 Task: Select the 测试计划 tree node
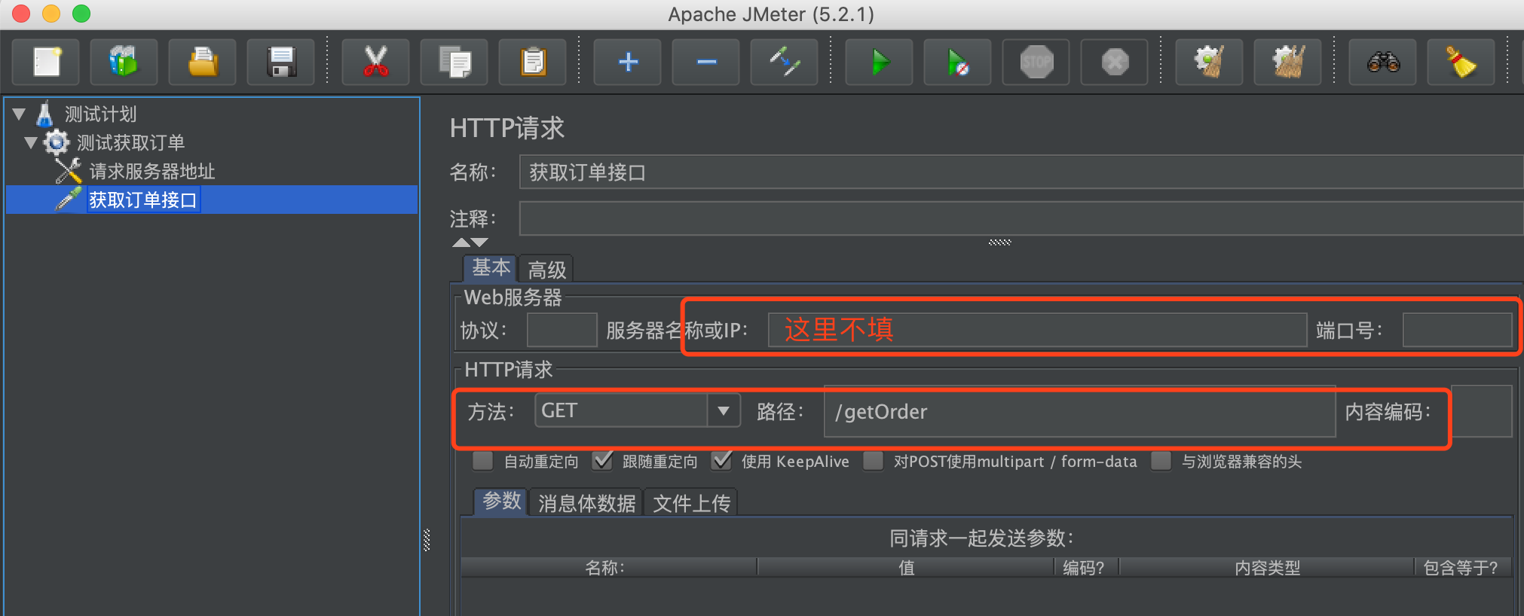(100, 114)
